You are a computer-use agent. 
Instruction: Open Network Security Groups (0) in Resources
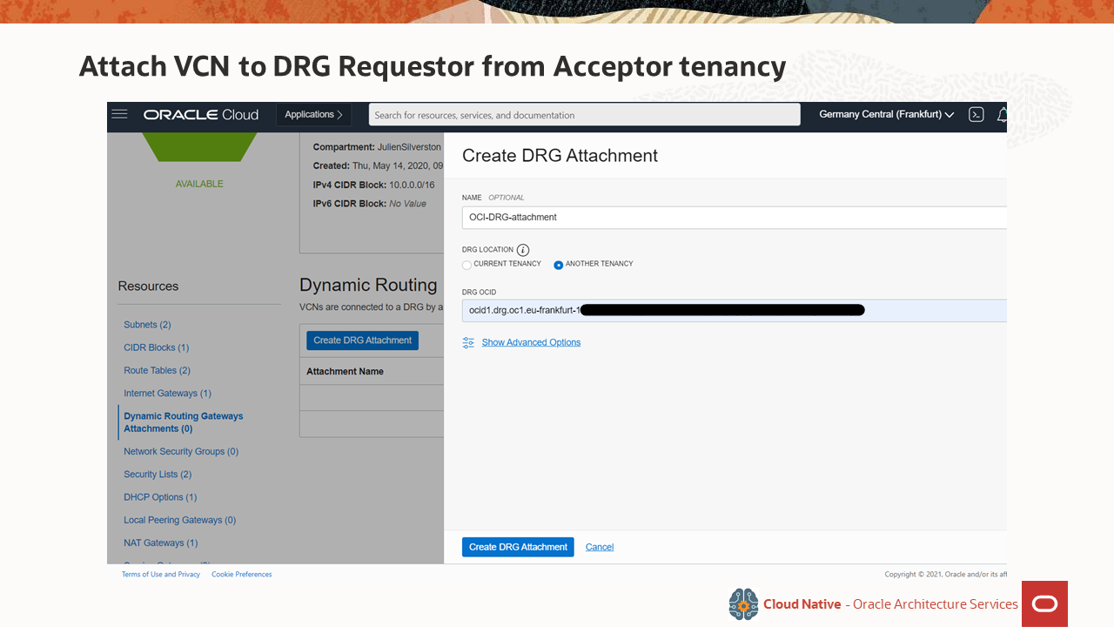(181, 451)
